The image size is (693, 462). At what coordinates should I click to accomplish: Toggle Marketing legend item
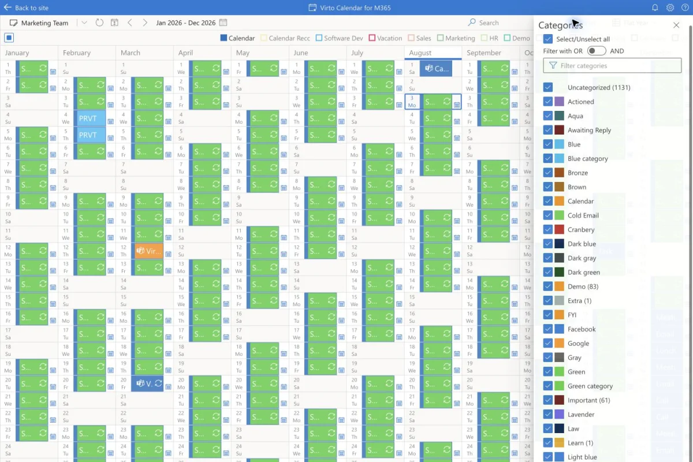click(x=456, y=38)
